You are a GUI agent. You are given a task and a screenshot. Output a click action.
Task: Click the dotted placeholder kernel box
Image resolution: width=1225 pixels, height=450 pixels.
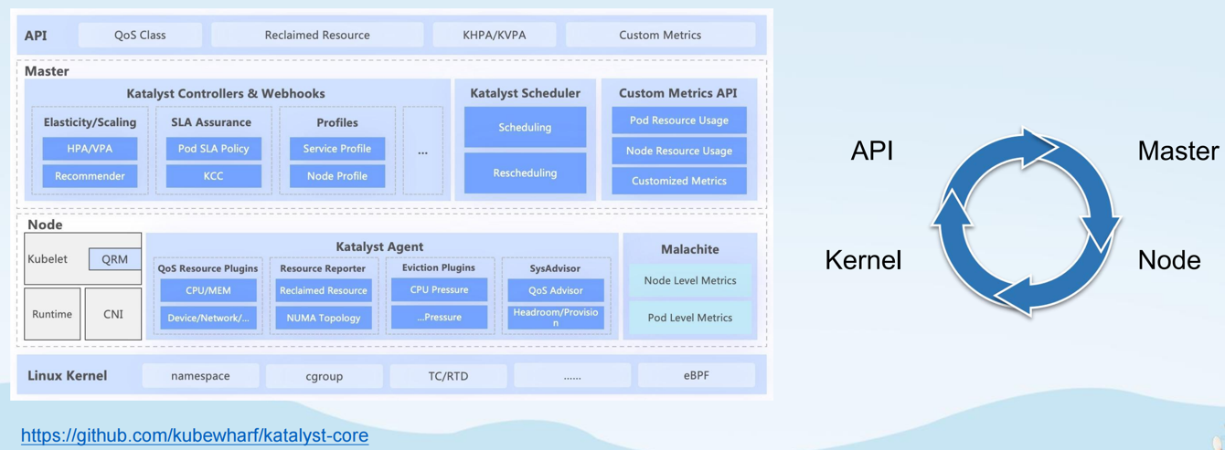(x=572, y=376)
